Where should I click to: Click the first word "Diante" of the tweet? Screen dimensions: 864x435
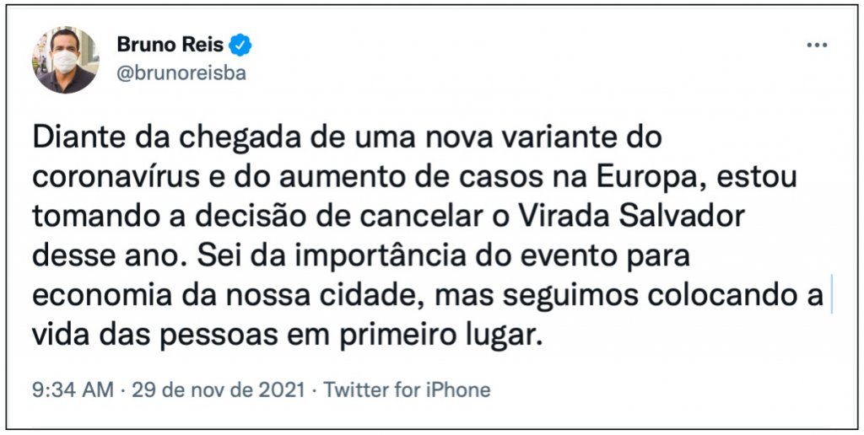click(x=73, y=138)
